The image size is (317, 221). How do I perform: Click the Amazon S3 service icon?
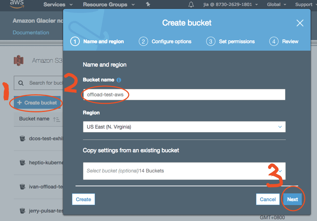[18, 61]
